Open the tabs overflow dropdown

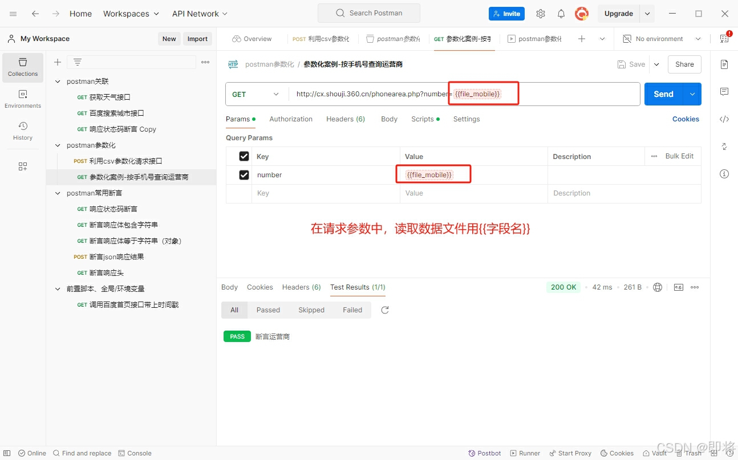[602, 39]
